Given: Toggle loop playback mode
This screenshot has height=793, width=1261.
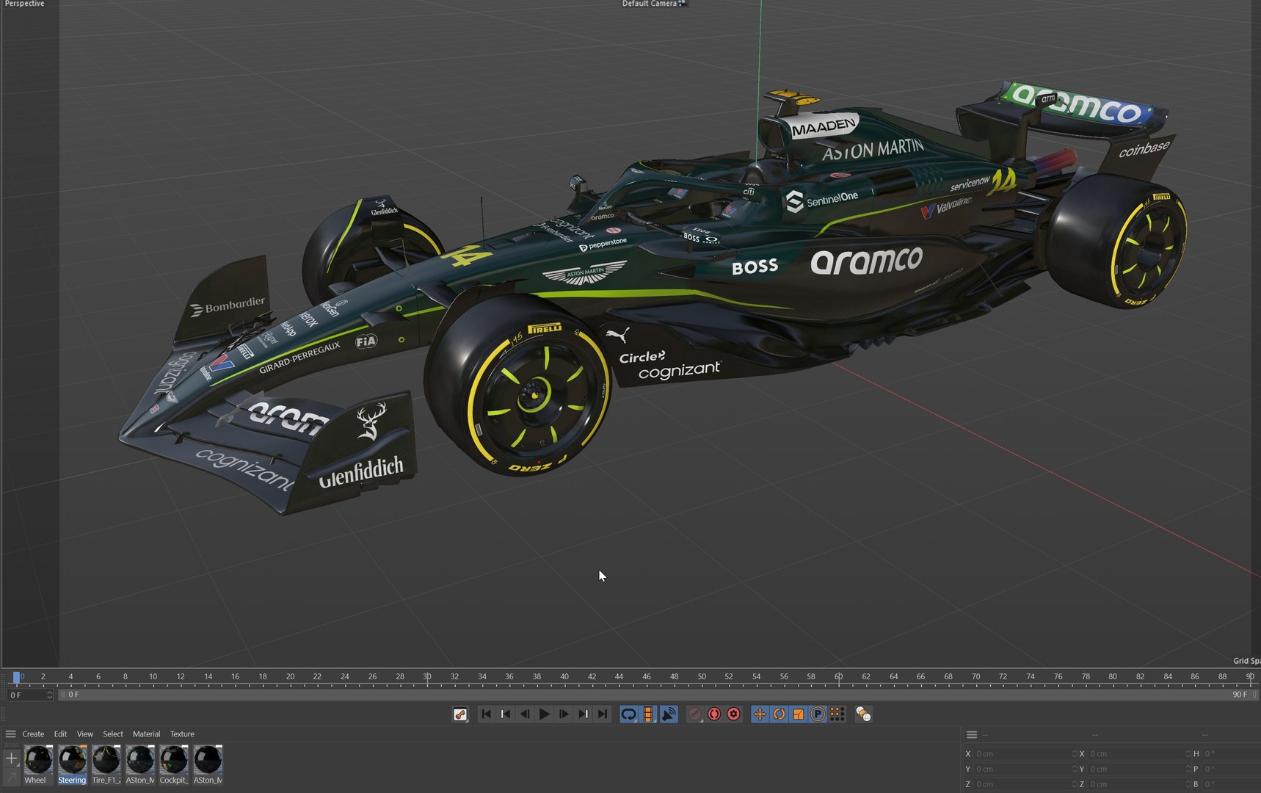Looking at the screenshot, I should (x=628, y=714).
